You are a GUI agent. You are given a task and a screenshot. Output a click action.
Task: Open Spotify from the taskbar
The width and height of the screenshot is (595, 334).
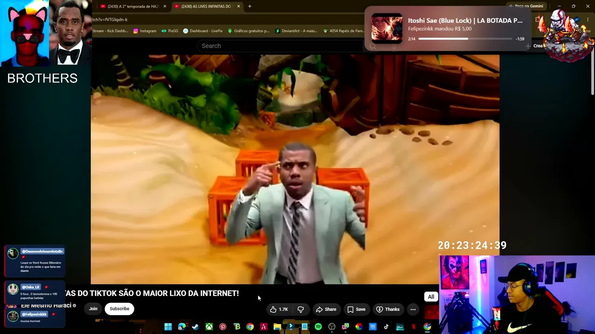(318, 327)
